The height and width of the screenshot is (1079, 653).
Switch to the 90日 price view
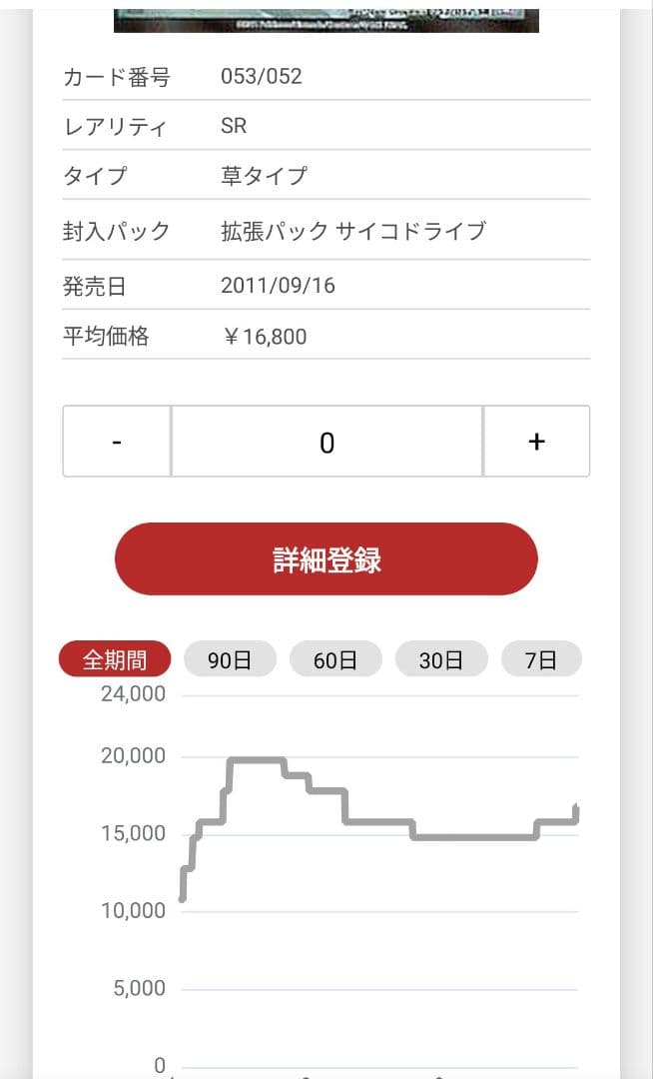click(x=230, y=658)
